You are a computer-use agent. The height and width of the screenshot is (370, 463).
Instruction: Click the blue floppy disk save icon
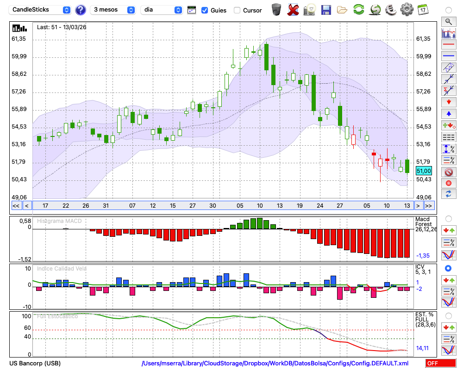(x=326, y=10)
